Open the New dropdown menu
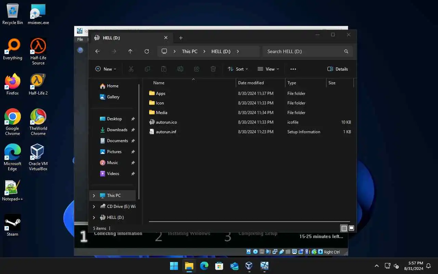Screen dimensions: 438x274 pos(106,69)
